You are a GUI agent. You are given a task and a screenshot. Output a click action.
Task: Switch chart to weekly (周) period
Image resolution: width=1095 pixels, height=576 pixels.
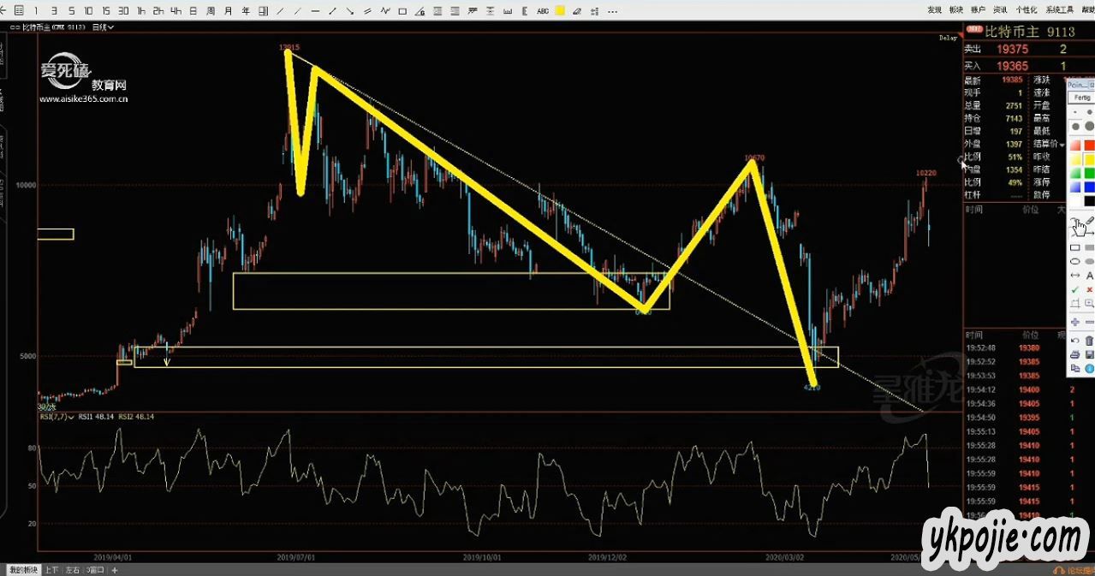click(x=210, y=11)
